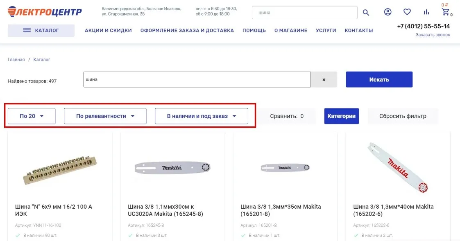Open the shopping cart icon
This screenshot has width=460, height=241.
pos(446,12)
